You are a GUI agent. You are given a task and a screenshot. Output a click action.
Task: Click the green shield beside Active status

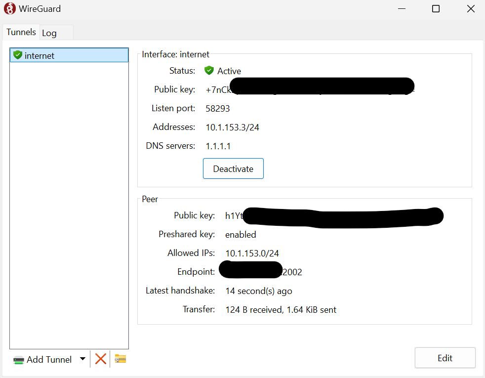[209, 71]
